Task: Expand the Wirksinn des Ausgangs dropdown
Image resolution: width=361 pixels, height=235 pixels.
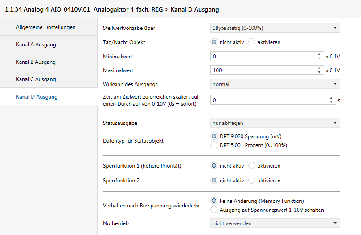Action: click(275, 84)
